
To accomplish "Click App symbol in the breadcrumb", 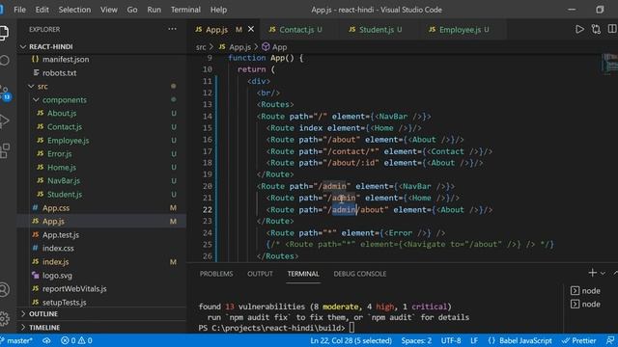I will (274, 47).
